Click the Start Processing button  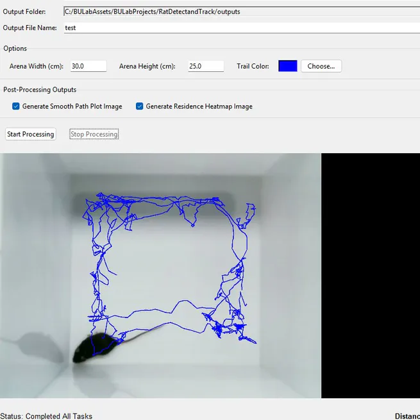(x=31, y=134)
